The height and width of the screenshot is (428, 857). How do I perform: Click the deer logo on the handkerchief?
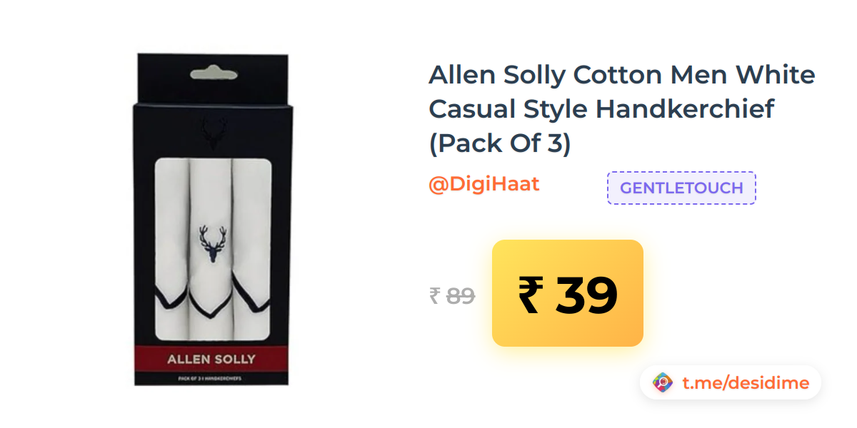click(x=212, y=244)
